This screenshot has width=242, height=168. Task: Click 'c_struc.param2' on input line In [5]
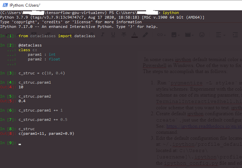click(35, 96)
